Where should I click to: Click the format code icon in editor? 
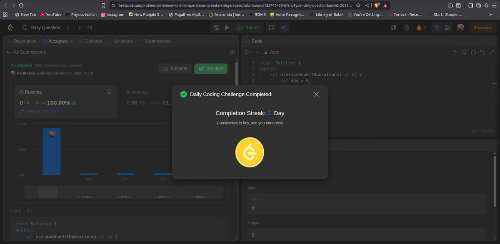pos(455,52)
